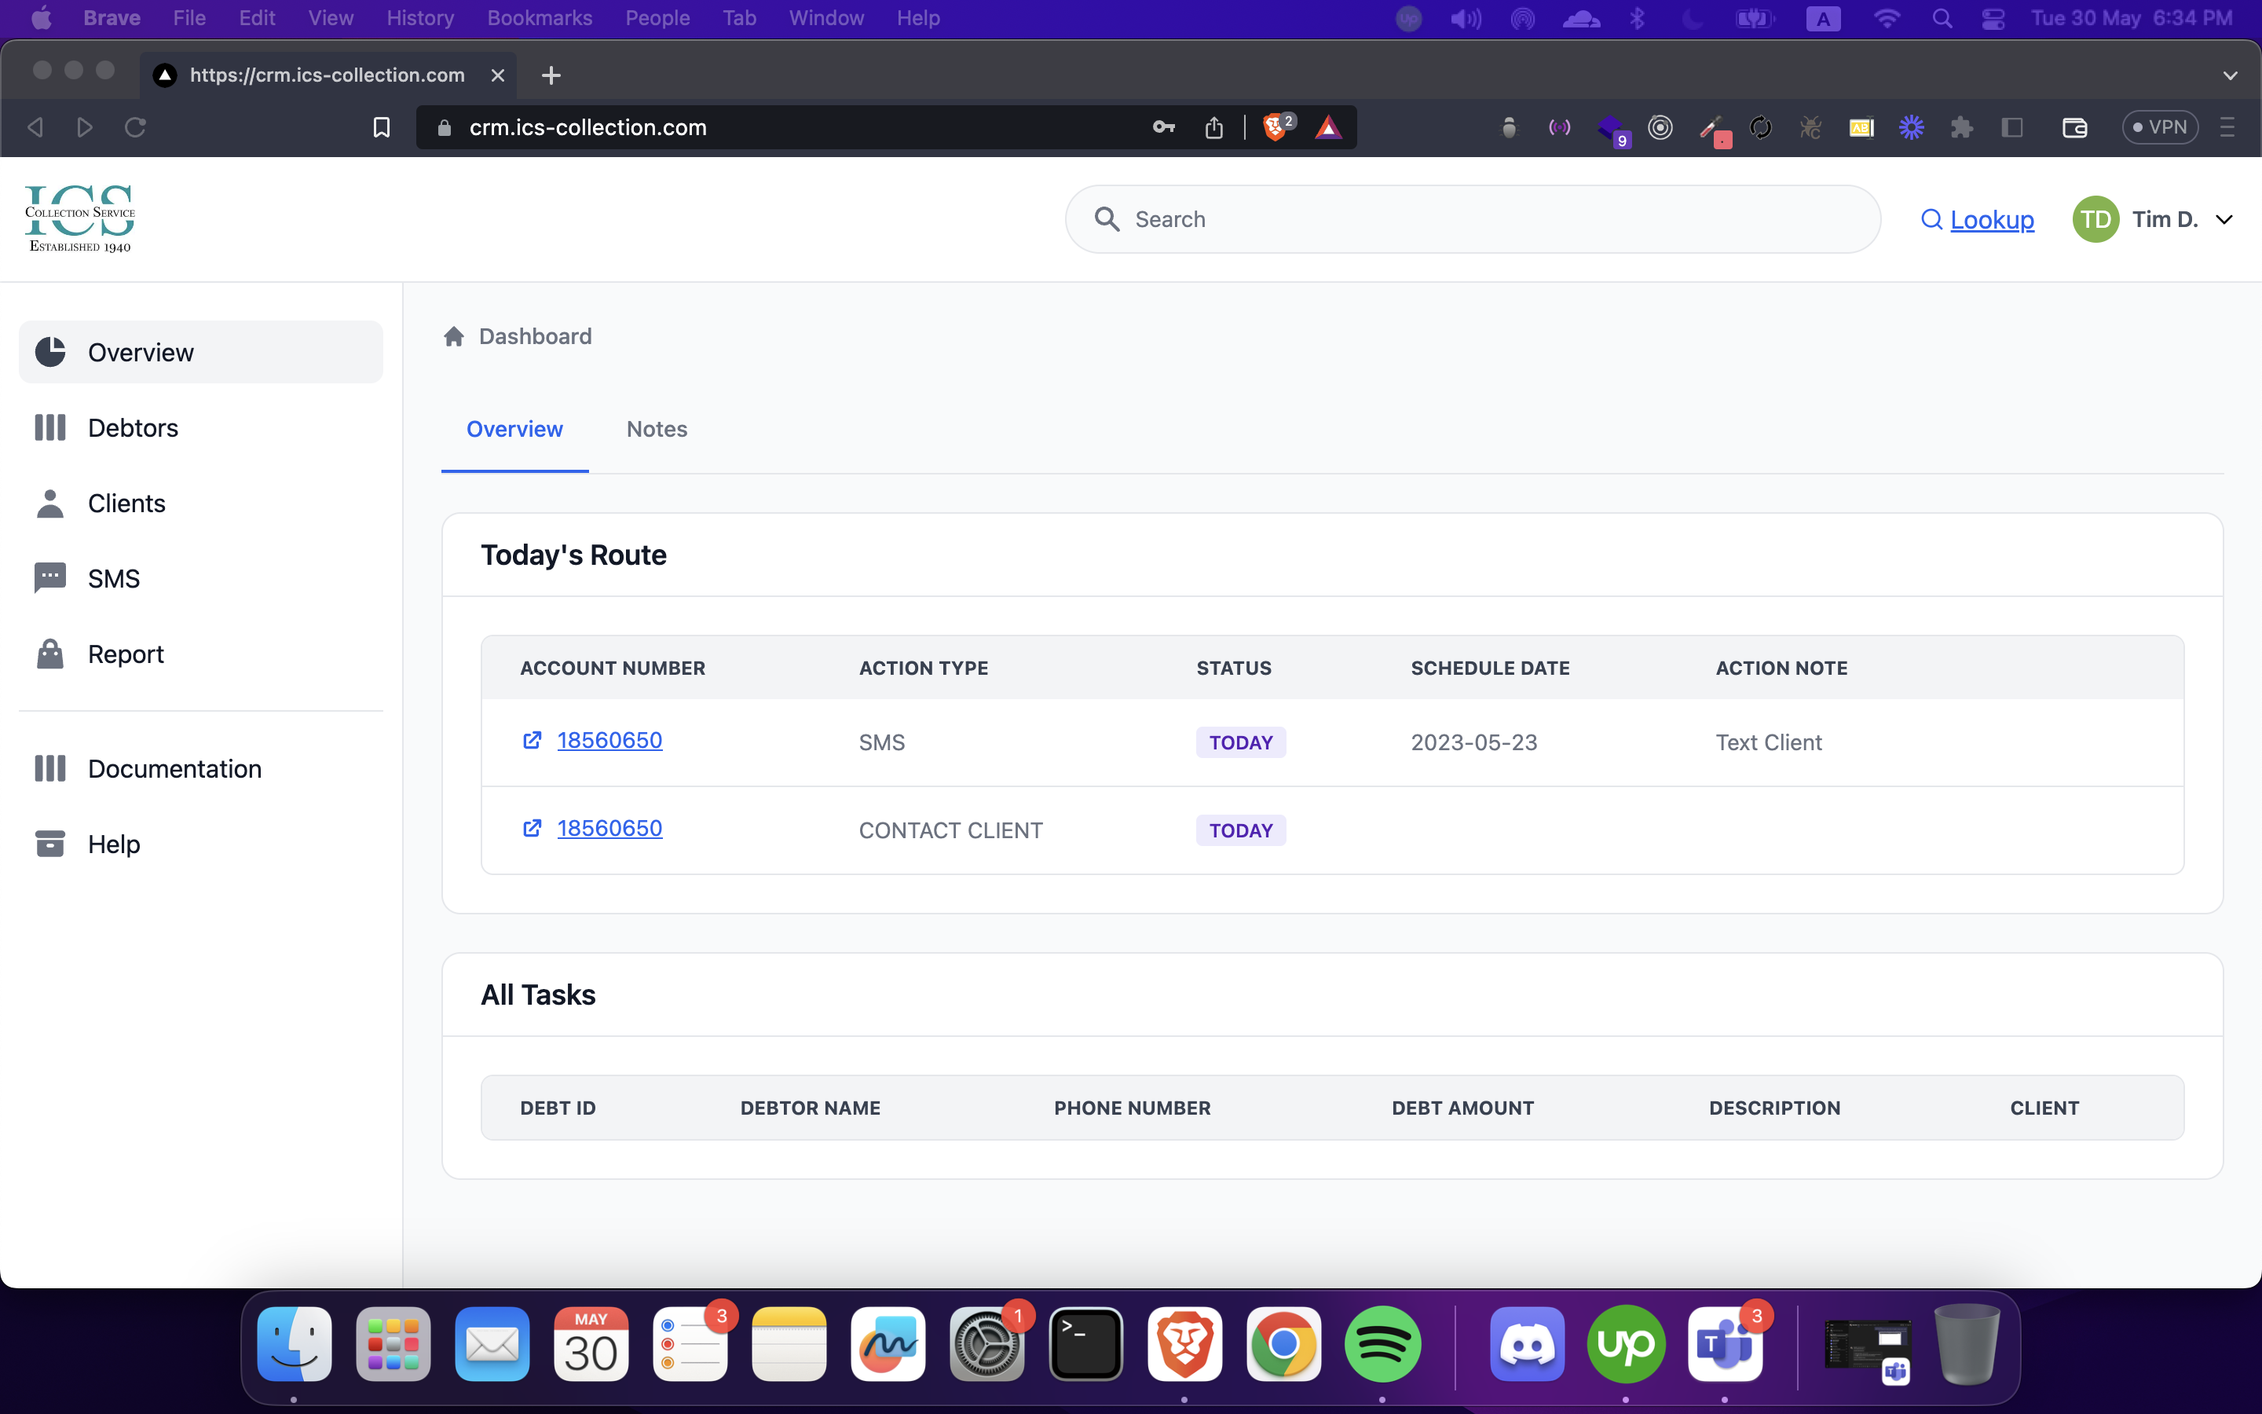Image resolution: width=2262 pixels, height=1414 pixels.
Task: Click the home icon in Dashboard breadcrumb
Action: pos(454,337)
